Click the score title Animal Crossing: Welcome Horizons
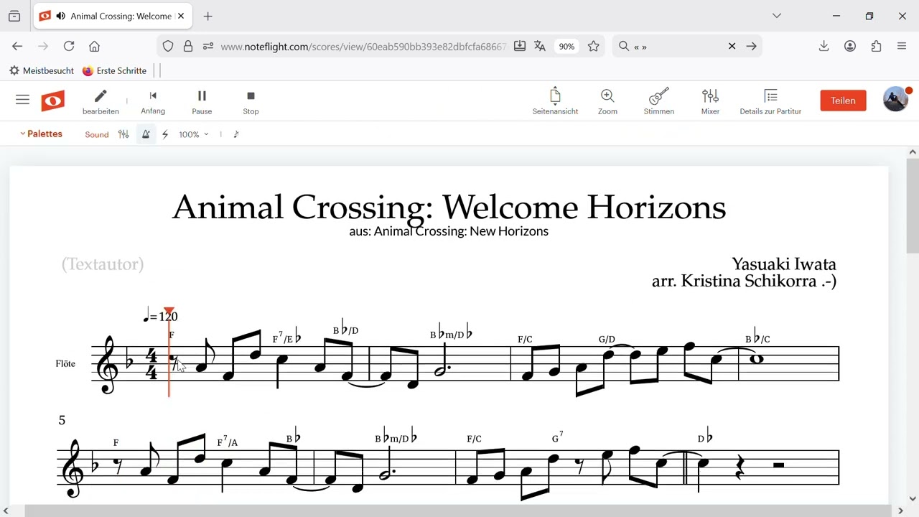 coord(449,207)
